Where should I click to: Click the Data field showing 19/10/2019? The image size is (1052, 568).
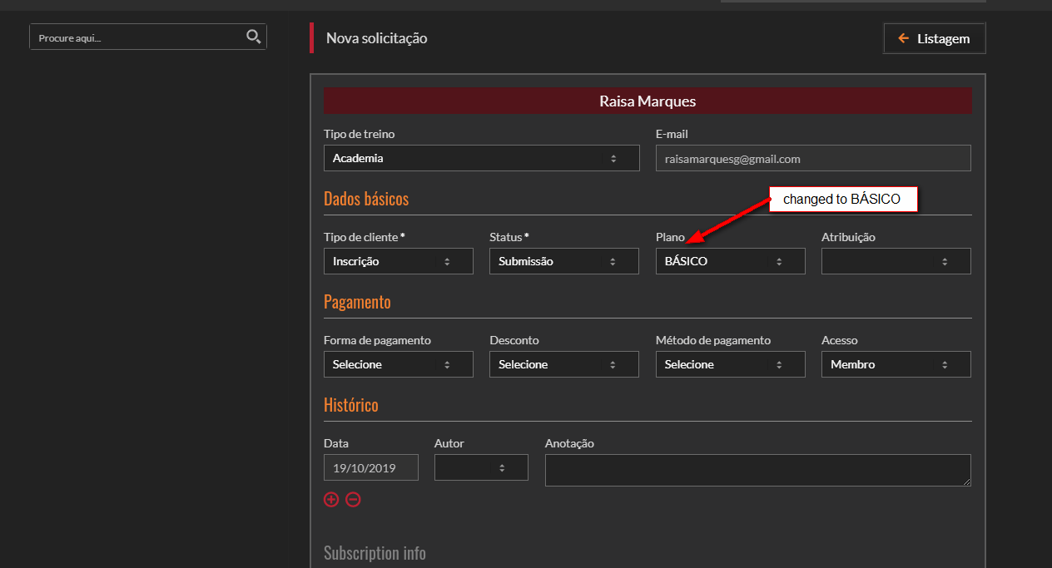[x=371, y=467]
